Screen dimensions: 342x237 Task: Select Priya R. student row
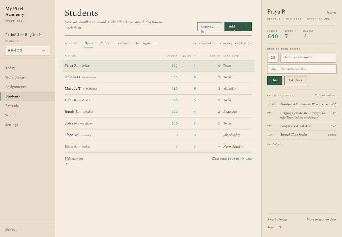pos(158,66)
